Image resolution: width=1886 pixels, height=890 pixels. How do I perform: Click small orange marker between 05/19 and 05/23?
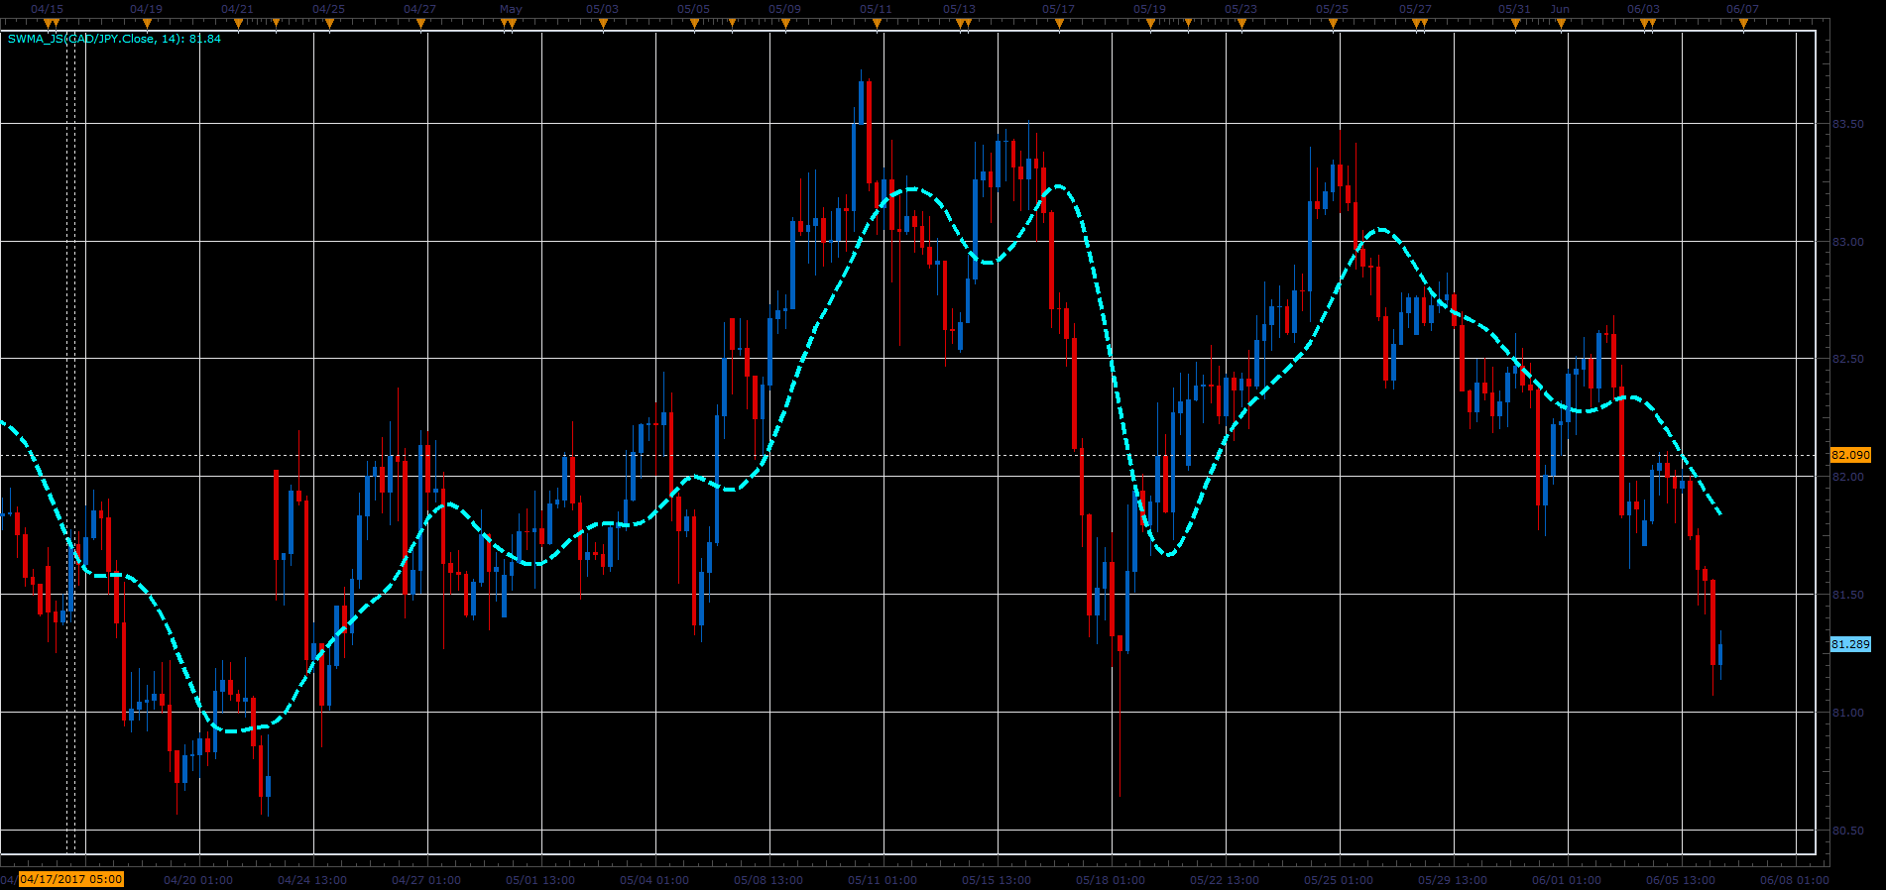(x=1188, y=23)
